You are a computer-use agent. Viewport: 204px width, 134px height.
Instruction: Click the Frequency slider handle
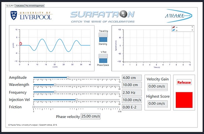(x=55, y=92)
